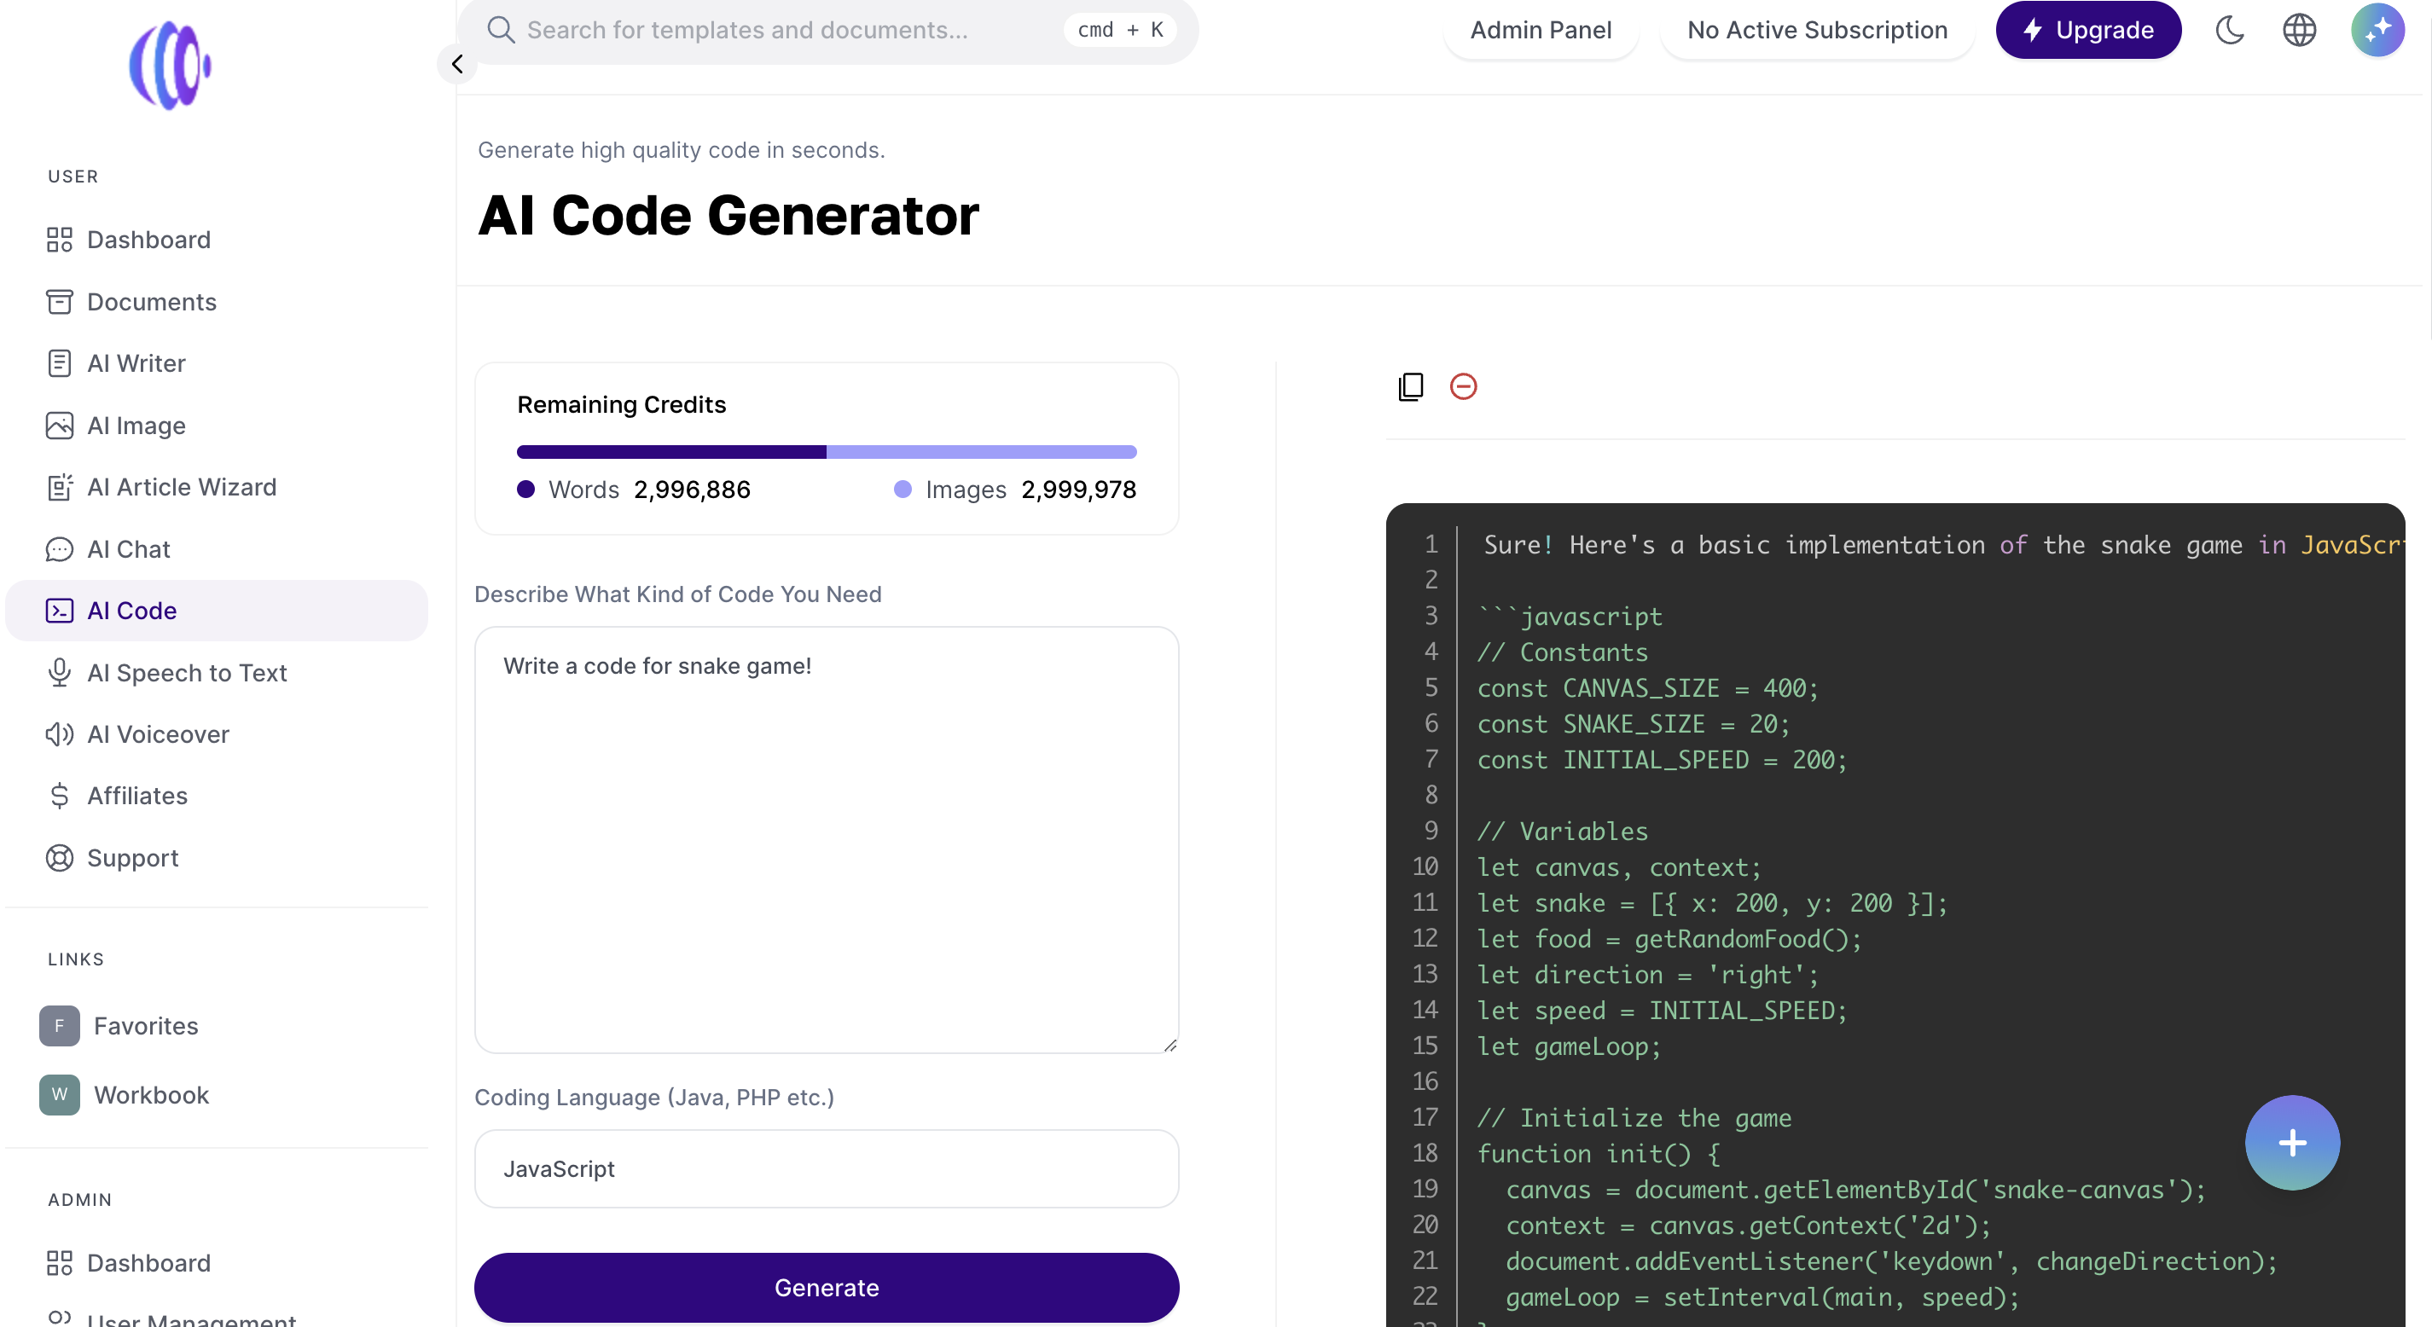Click code line 5 CANVAS_SIZE
This screenshot has width=2432, height=1327.
1647,689
